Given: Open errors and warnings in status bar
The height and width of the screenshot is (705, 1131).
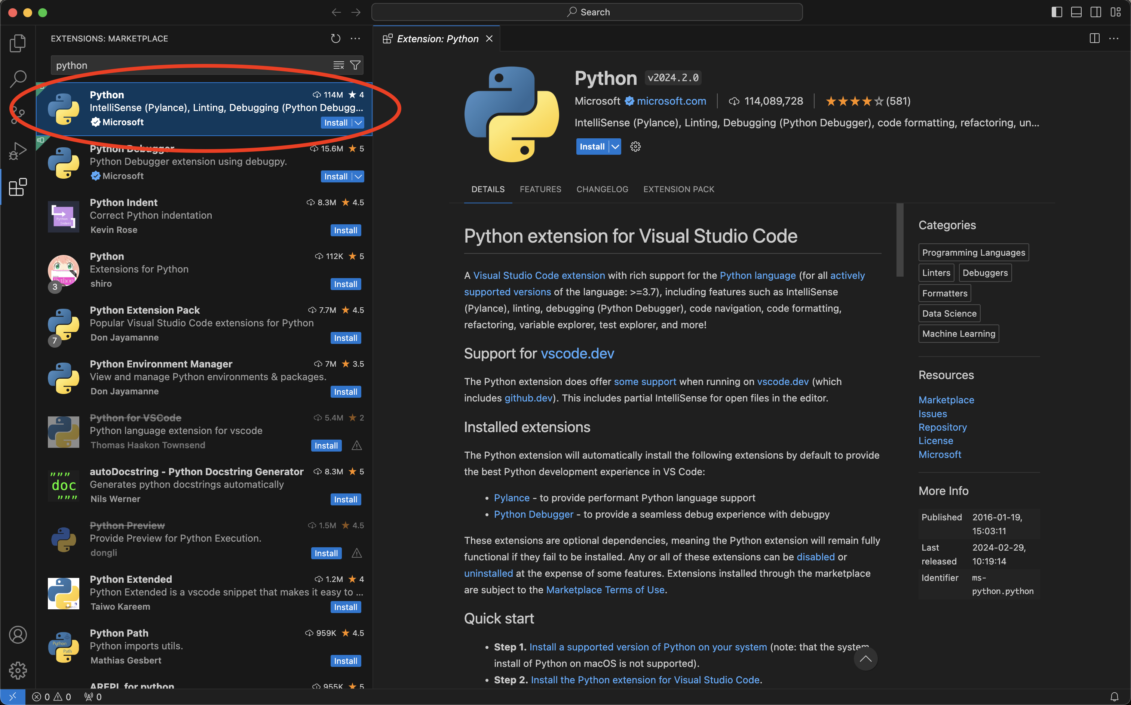Looking at the screenshot, I should pyautogui.click(x=51, y=697).
